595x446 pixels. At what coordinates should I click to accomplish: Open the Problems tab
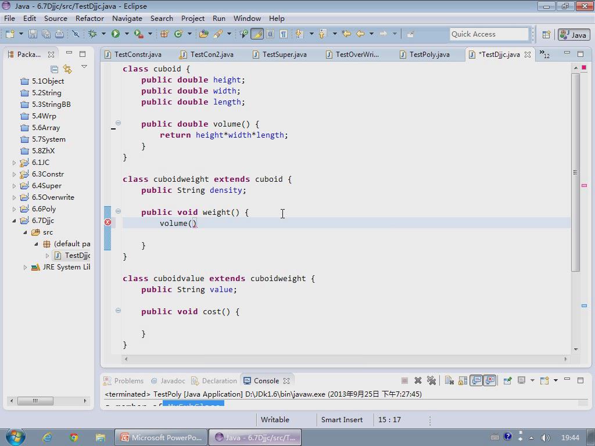point(124,381)
